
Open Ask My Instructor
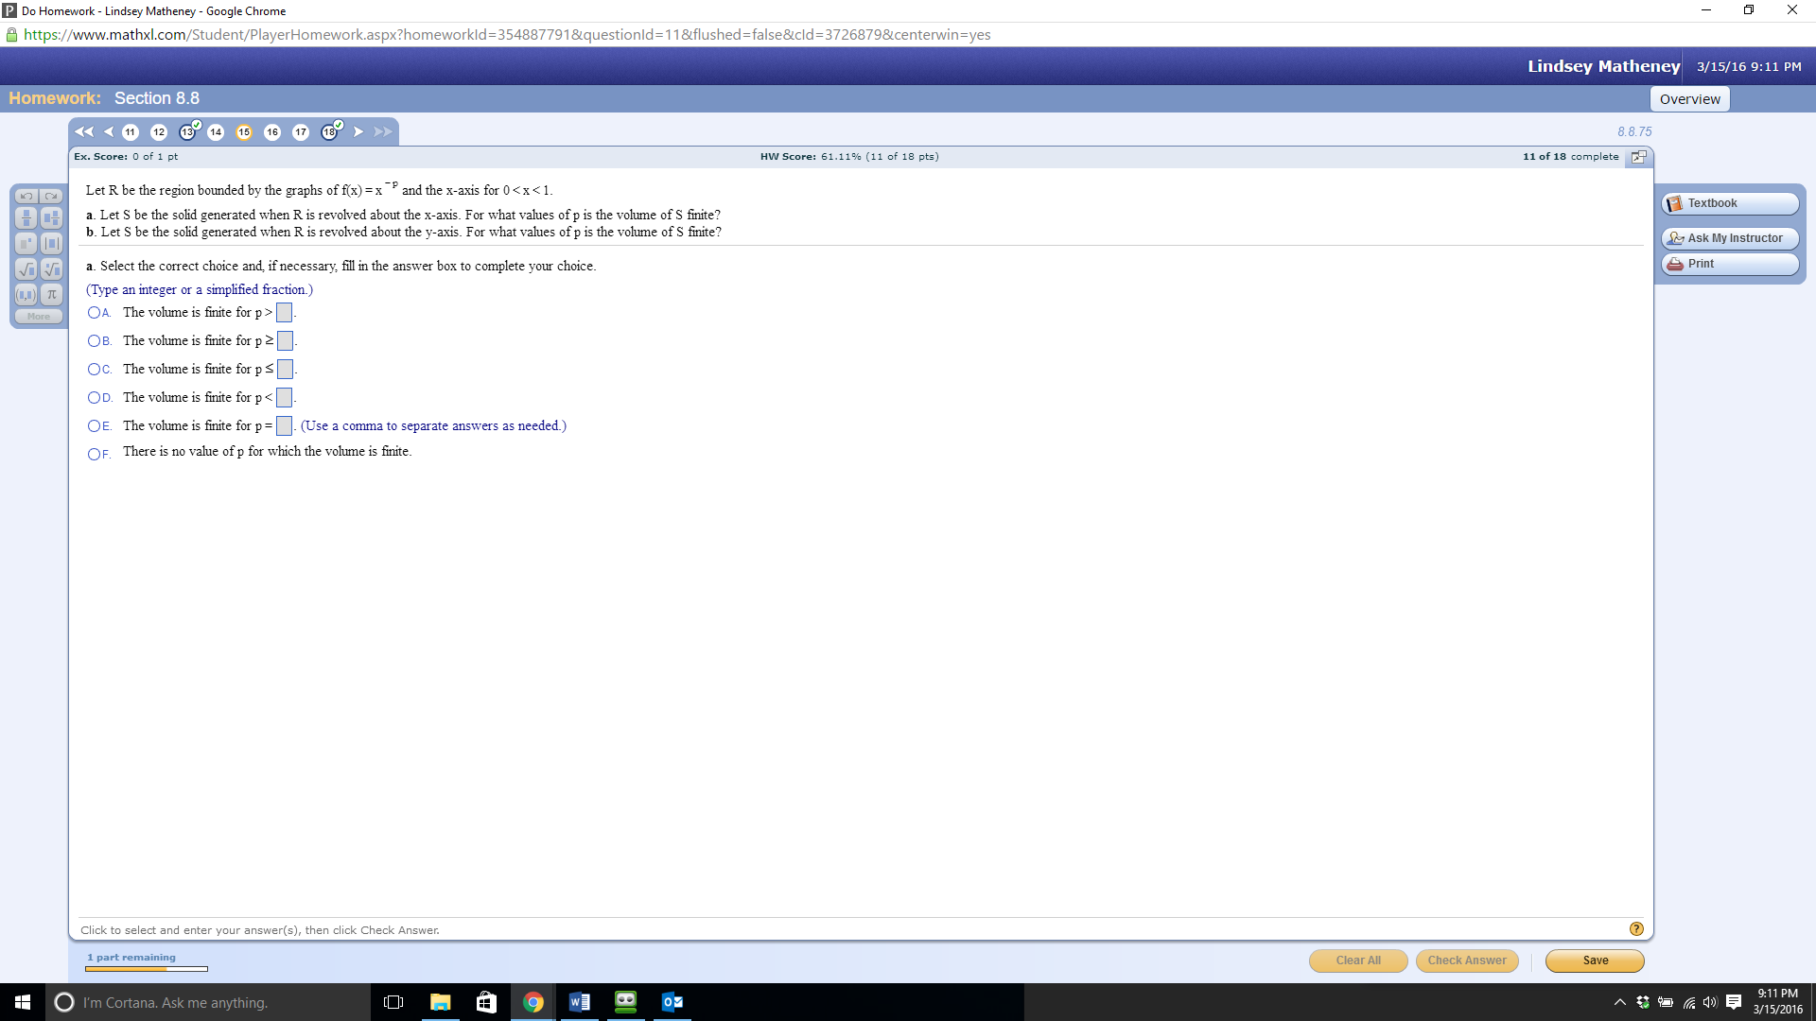1729,238
